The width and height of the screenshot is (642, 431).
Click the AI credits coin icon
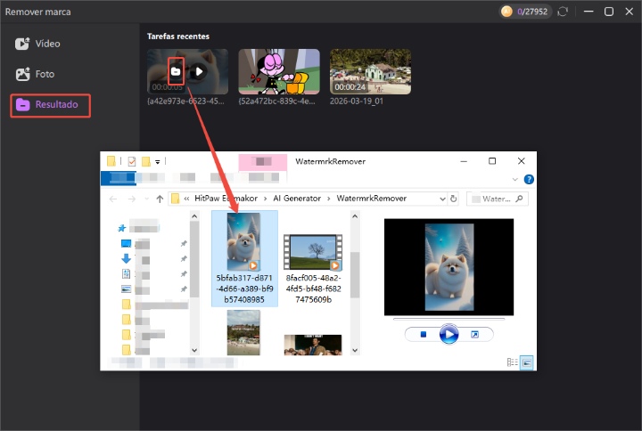click(506, 12)
